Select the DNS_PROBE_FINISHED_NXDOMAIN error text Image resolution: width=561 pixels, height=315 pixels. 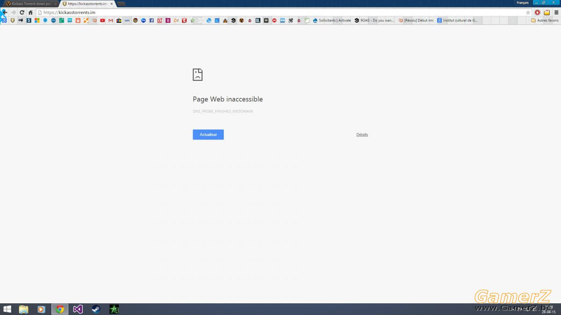[x=223, y=112]
